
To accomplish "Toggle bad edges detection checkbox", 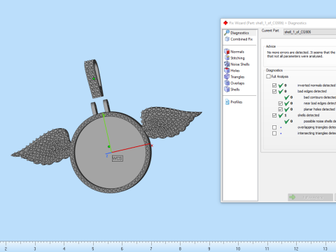I will click(274, 91).
